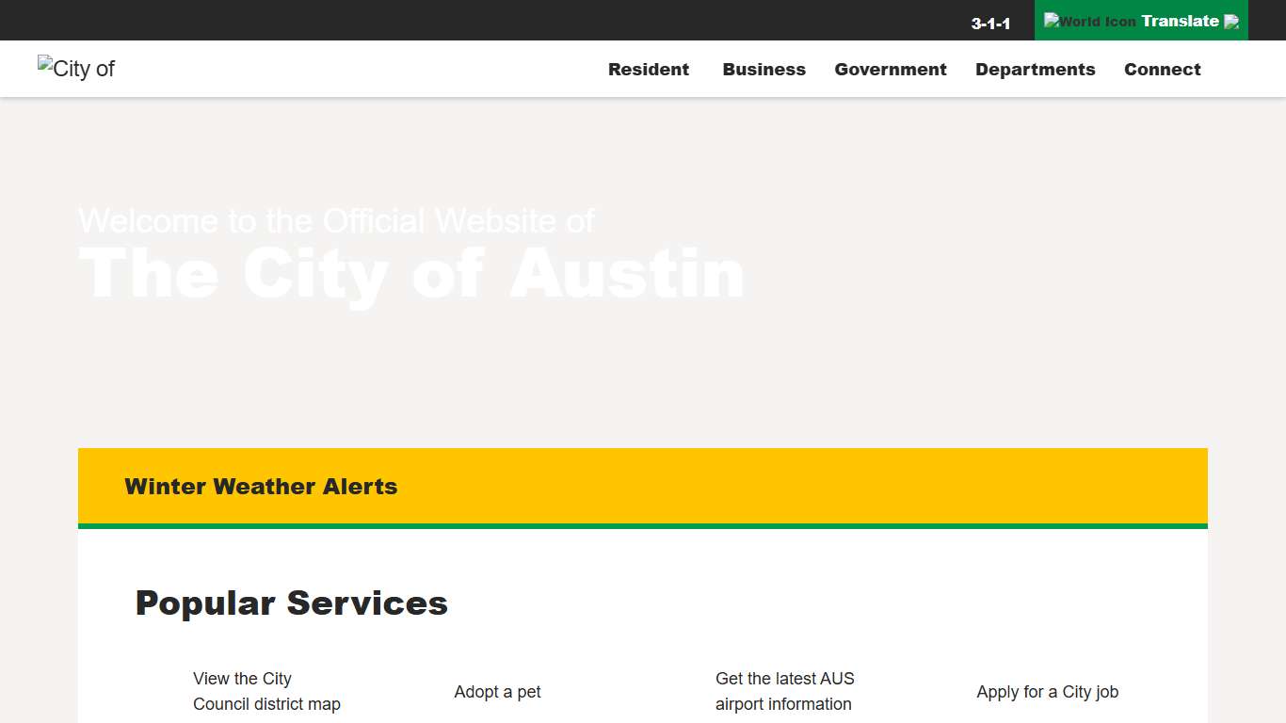The width and height of the screenshot is (1286, 723).
Task: Open the Government menu item
Action: pyautogui.click(x=890, y=69)
